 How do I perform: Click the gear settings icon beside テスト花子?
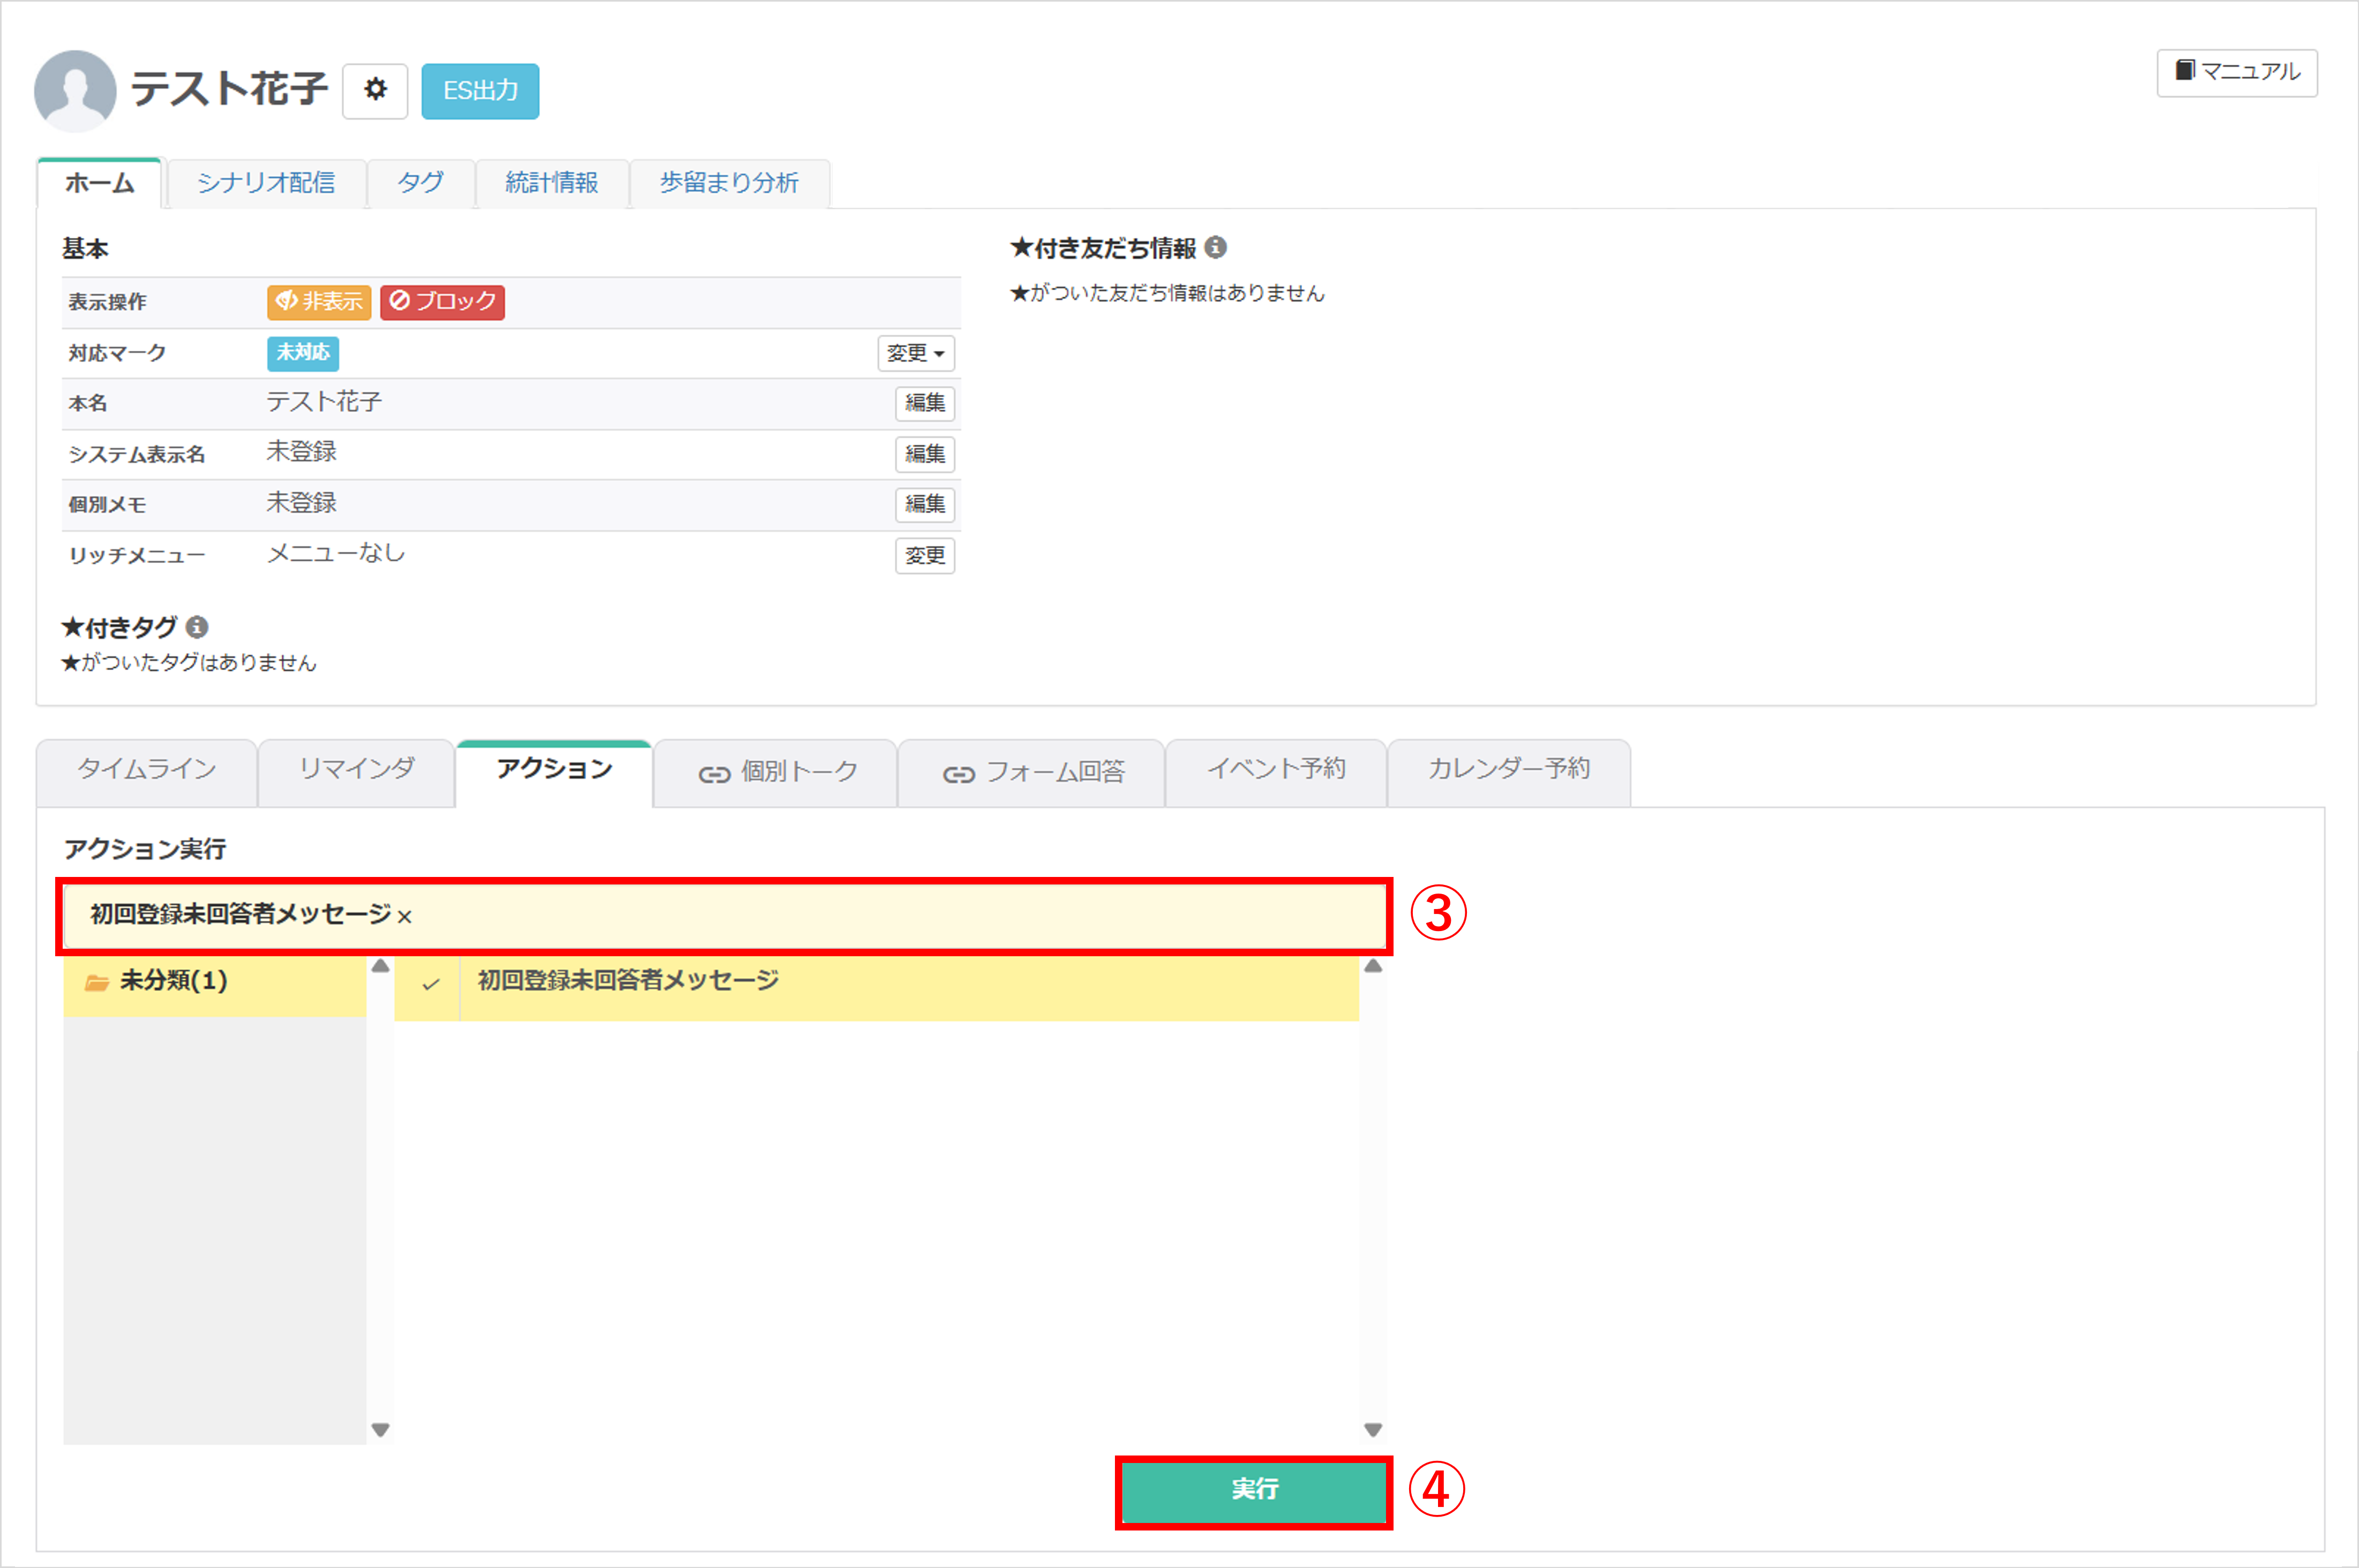pos(375,90)
